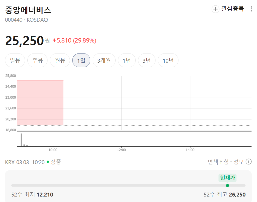Open the 정보 link
This screenshot has height=202, width=257.
tap(239, 162)
